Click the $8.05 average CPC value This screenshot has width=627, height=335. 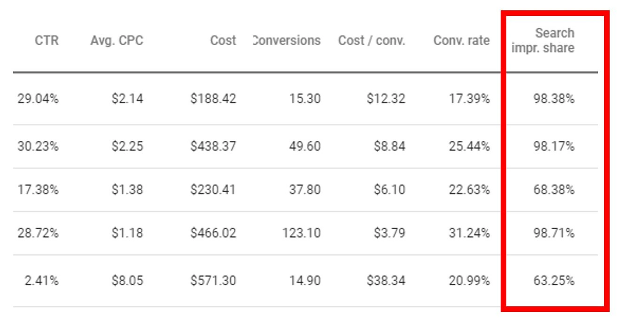click(127, 281)
